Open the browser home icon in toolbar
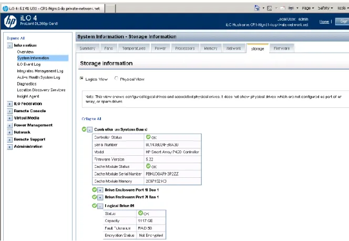Screen dimensions: 349x241 [x=257, y=8]
